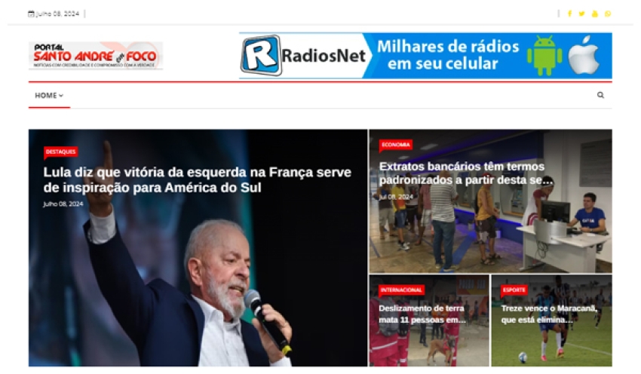Viewport: 641px width, 374px height.
Task: Select the HOME menu item
Action: (46, 96)
